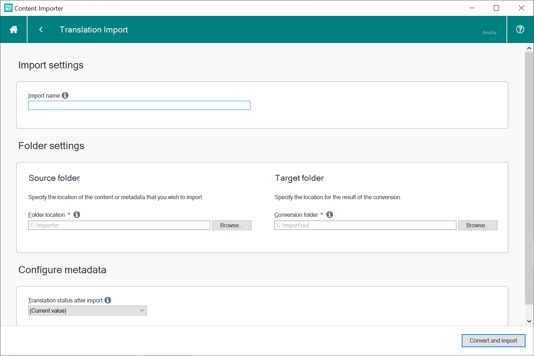Click the Translation status after import label
534x356 pixels.
[x=65, y=300]
